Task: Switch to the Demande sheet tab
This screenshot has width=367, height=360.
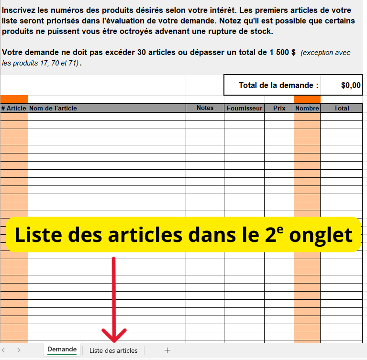Action: 62,349
